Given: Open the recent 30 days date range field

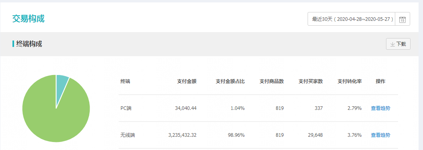Looking at the screenshot, I should point(351,19).
